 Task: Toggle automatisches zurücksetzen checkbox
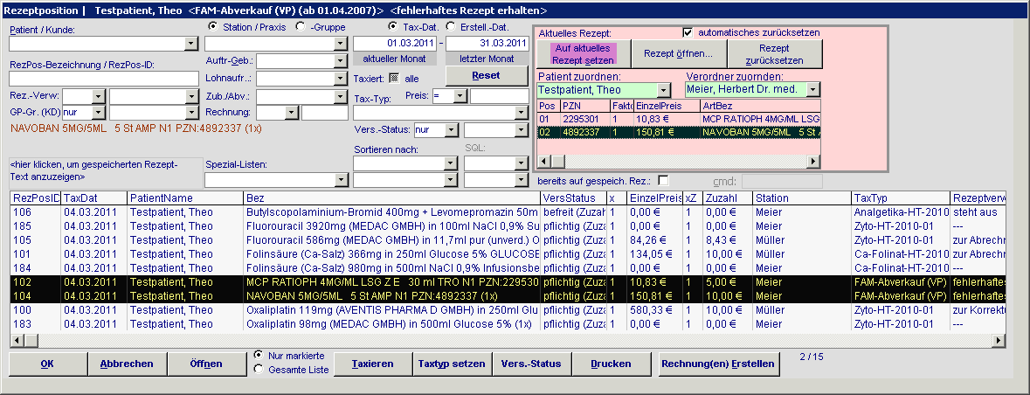(688, 32)
